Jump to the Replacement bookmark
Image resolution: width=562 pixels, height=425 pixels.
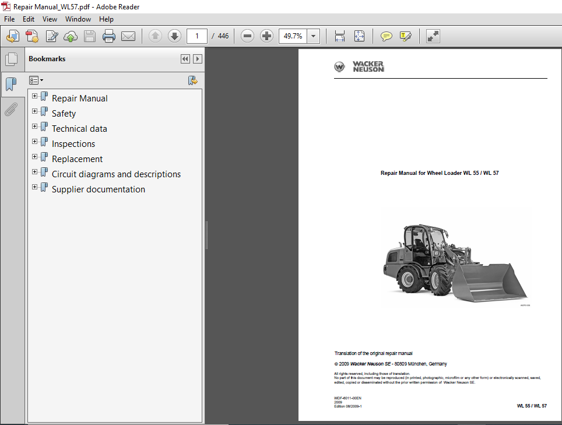pyautogui.click(x=77, y=159)
